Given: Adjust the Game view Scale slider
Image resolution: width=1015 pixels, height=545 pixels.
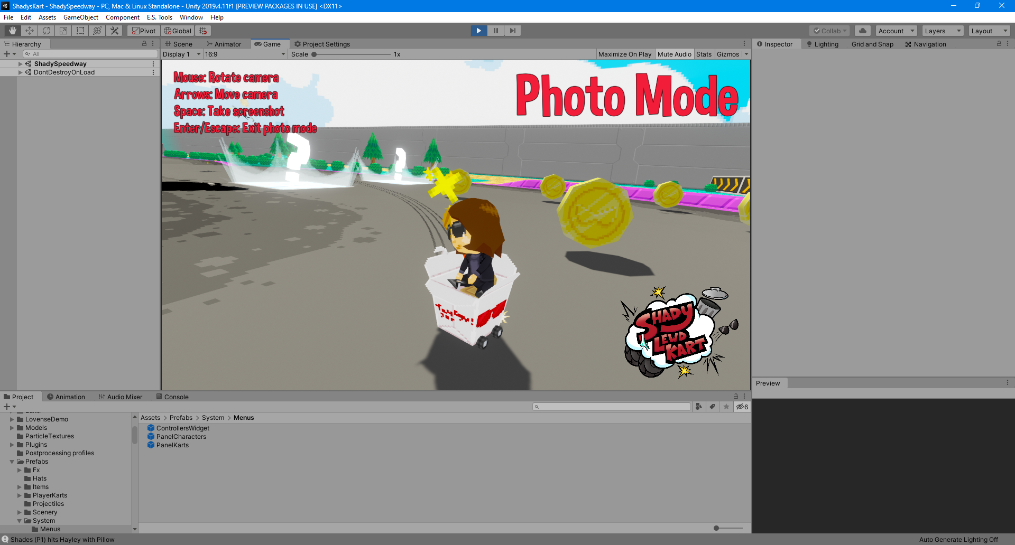Looking at the screenshot, I should pyautogui.click(x=314, y=54).
